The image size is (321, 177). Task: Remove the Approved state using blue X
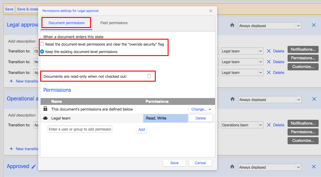coord(314,167)
